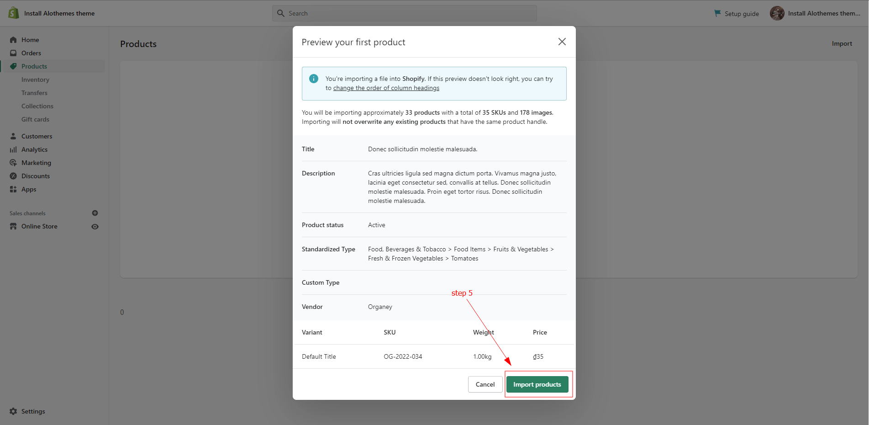The width and height of the screenshot is (869, 425).
Task: Open change the order of column headings link
Action: tap(386, 88)
